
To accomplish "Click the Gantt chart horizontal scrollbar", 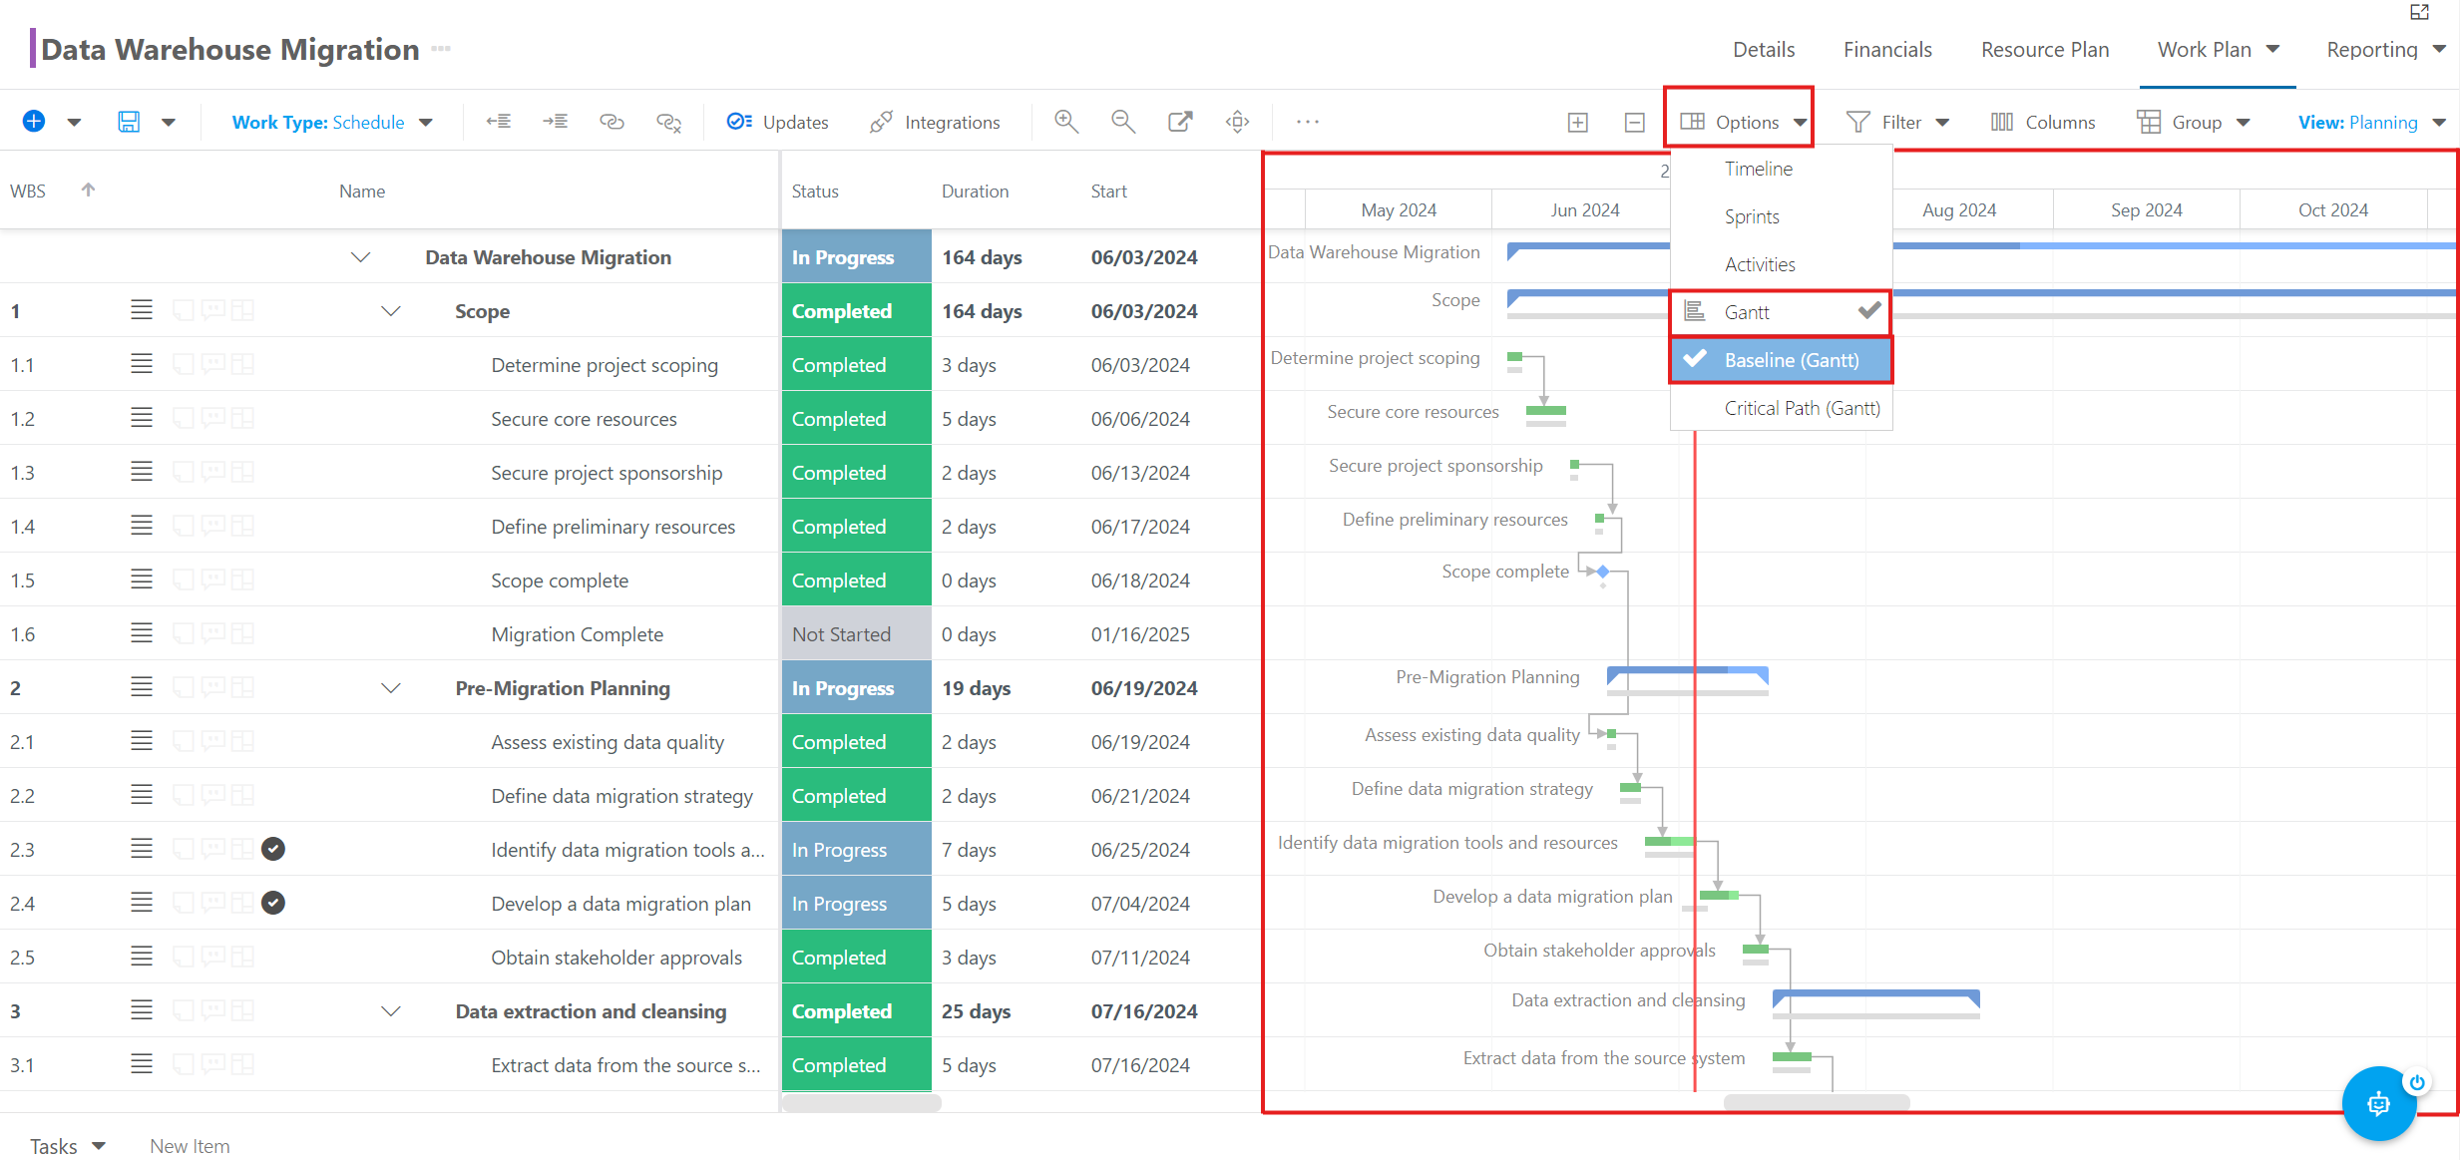I will 1817,1102.
